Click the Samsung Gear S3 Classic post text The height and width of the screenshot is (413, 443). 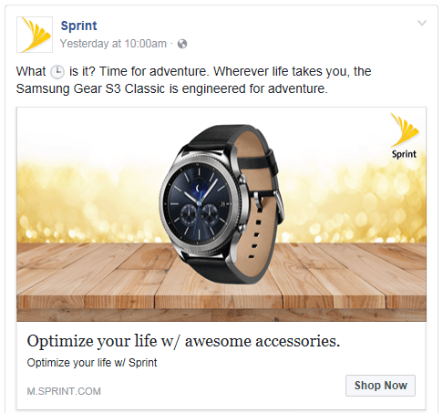pyautogui.click(x=90, y=88)
